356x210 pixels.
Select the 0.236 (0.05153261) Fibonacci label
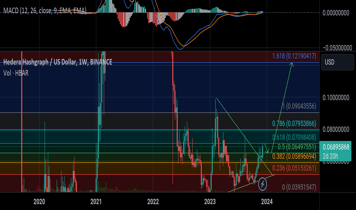(x=294, y=168)
